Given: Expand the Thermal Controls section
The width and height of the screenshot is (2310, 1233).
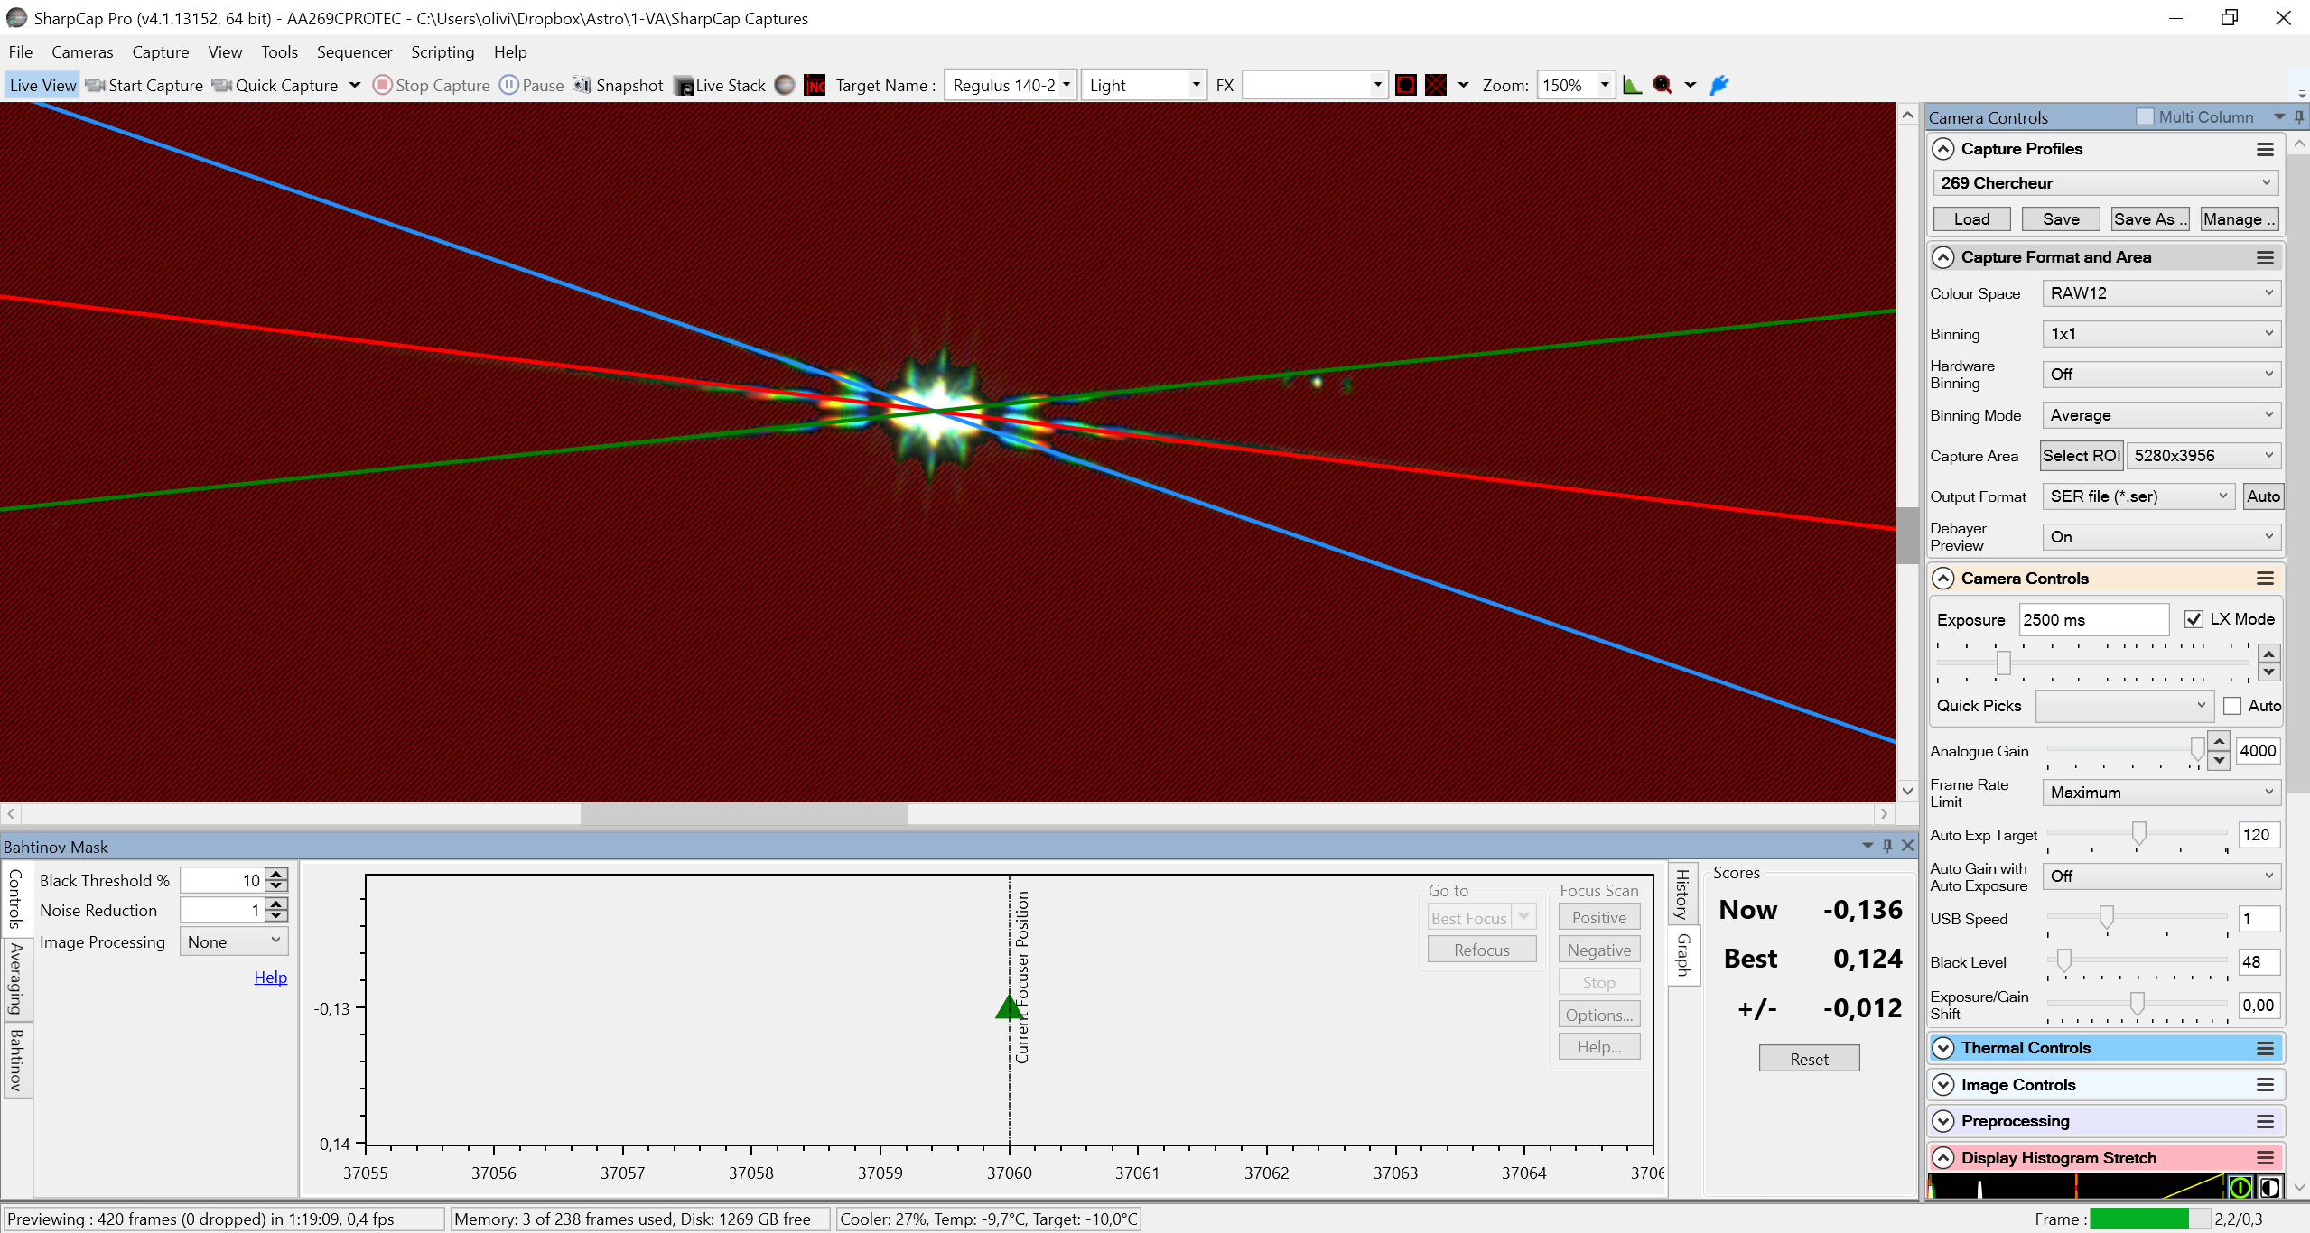Looking at the screenshot, I should [1943, 1048].
